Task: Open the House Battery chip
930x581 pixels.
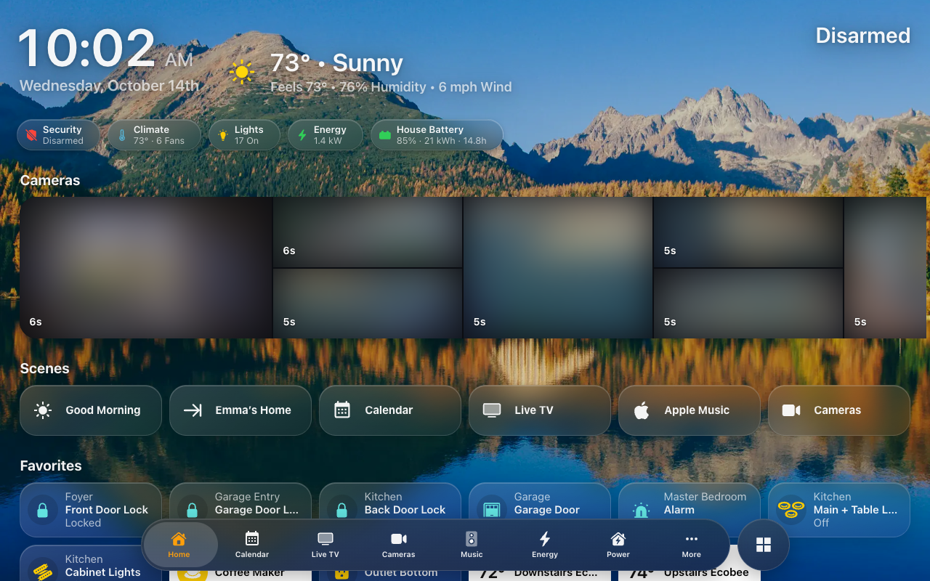Action: pyautogui.click(x=437, y=135)
